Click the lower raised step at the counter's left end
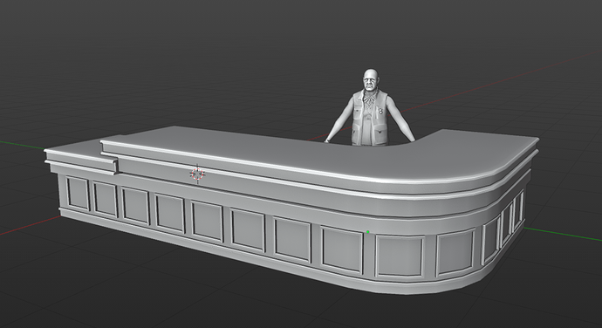602x328 pixels. [73, 154]
